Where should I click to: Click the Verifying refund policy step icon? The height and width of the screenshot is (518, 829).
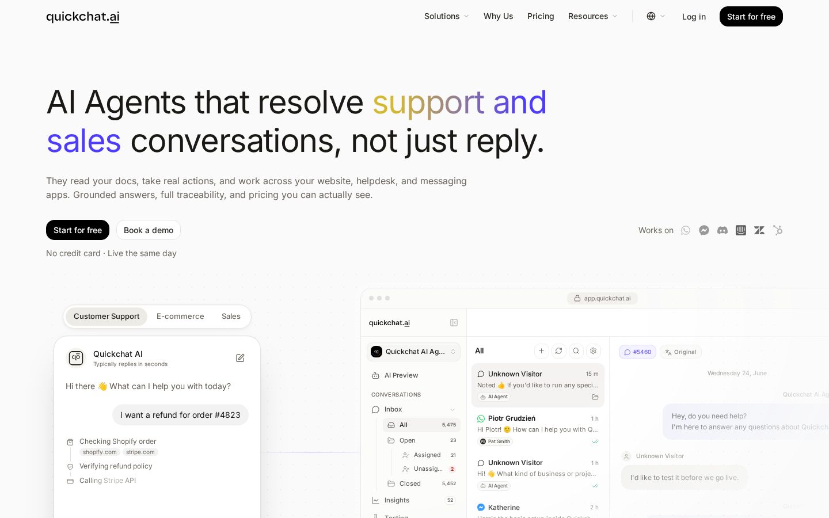click(x=70, y=467)
